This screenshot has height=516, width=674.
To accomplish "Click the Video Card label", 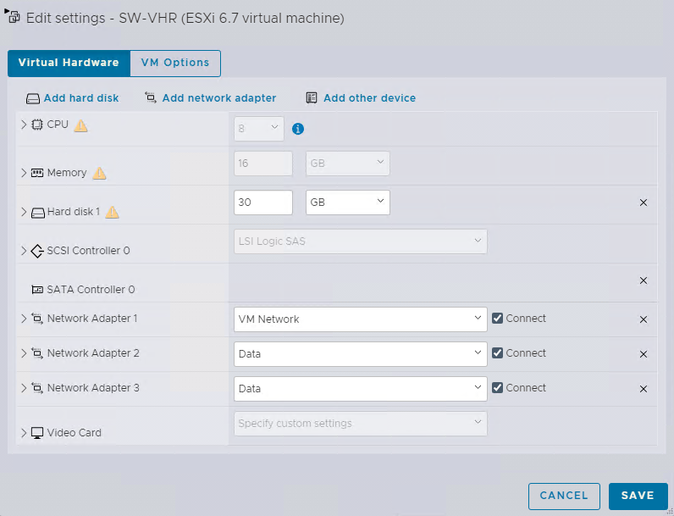I will [x=75, y=433].
